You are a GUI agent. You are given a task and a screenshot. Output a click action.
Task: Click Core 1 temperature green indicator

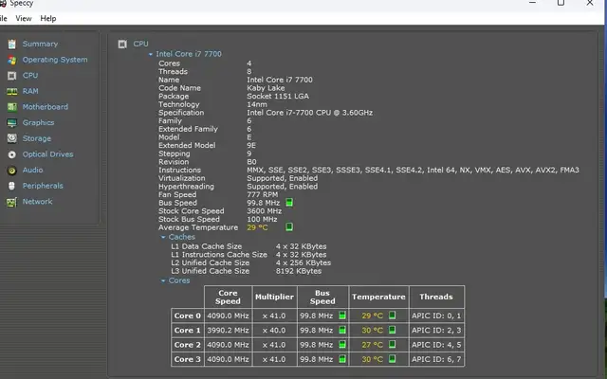pos(392,330)
